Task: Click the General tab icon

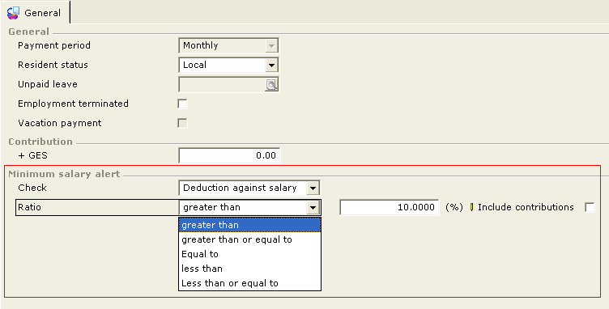Action: [13, 13]
